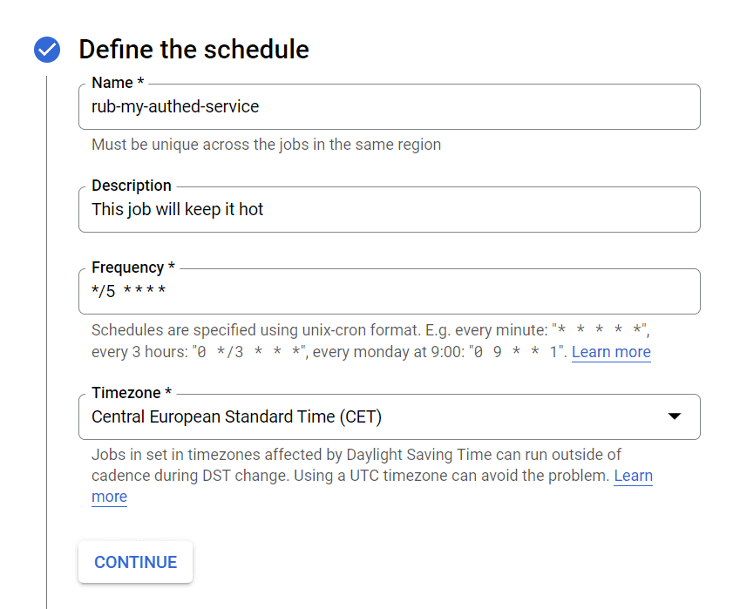This screenshot has height=609, width=733.
Task: Open the Timezone dropdown showing CET
Action: click(375, 417)
